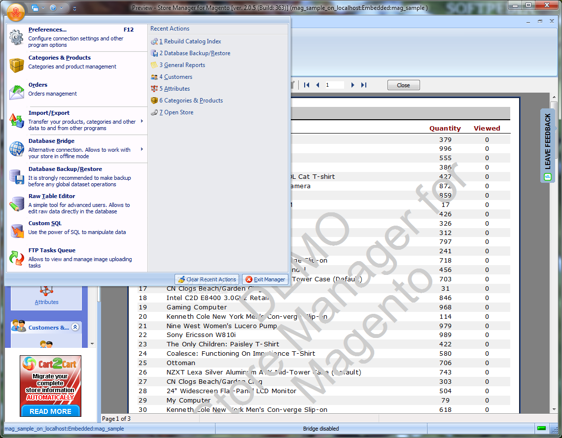Go to last page of preview
Viewport: 562px width, 438px height.
tap(364, 85)
